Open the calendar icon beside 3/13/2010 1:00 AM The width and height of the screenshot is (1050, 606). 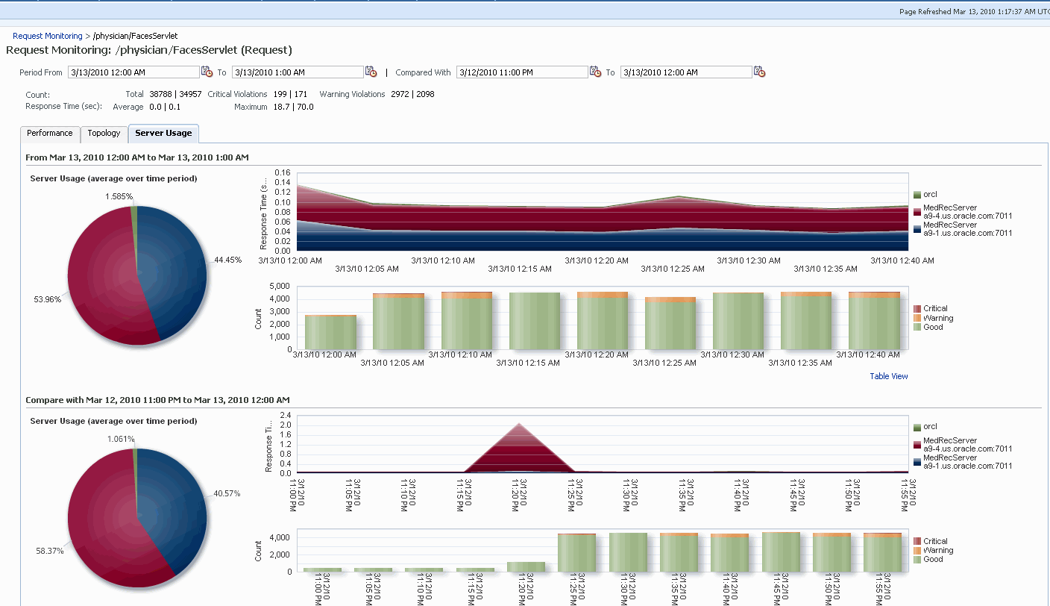coord(371,72)
